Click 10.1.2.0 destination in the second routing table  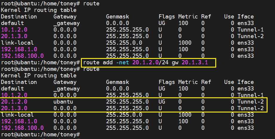[14, 95]
